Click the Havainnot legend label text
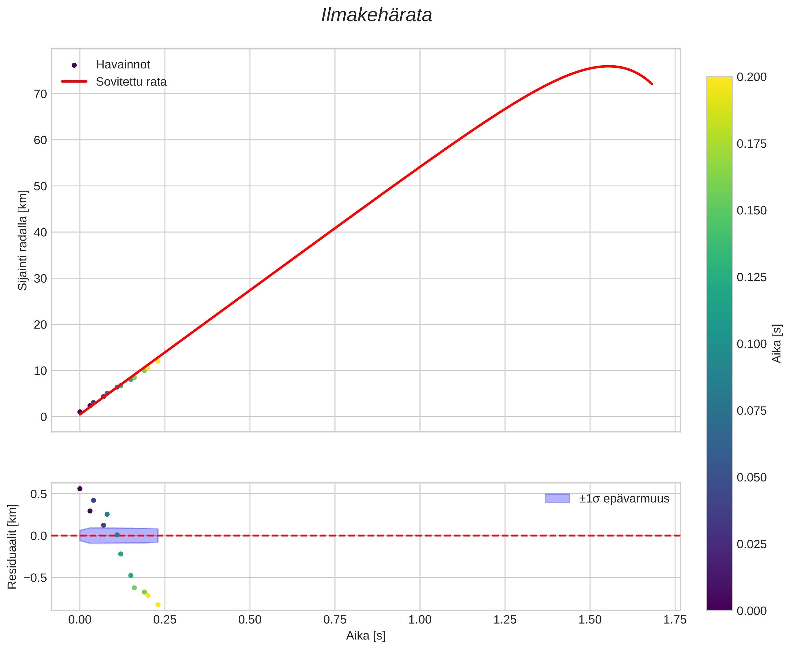 pyautogui.click(x=123, y=65)
